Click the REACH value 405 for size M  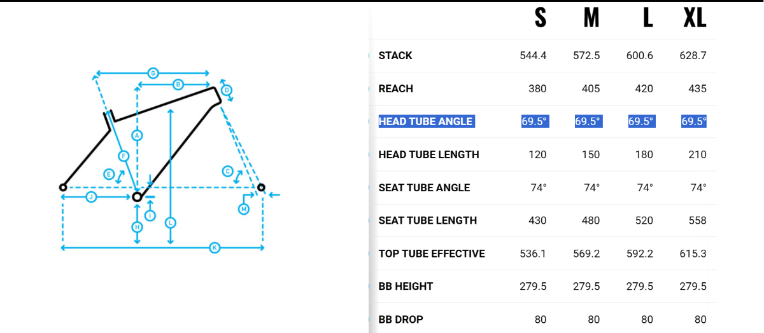tap(590, 88)
